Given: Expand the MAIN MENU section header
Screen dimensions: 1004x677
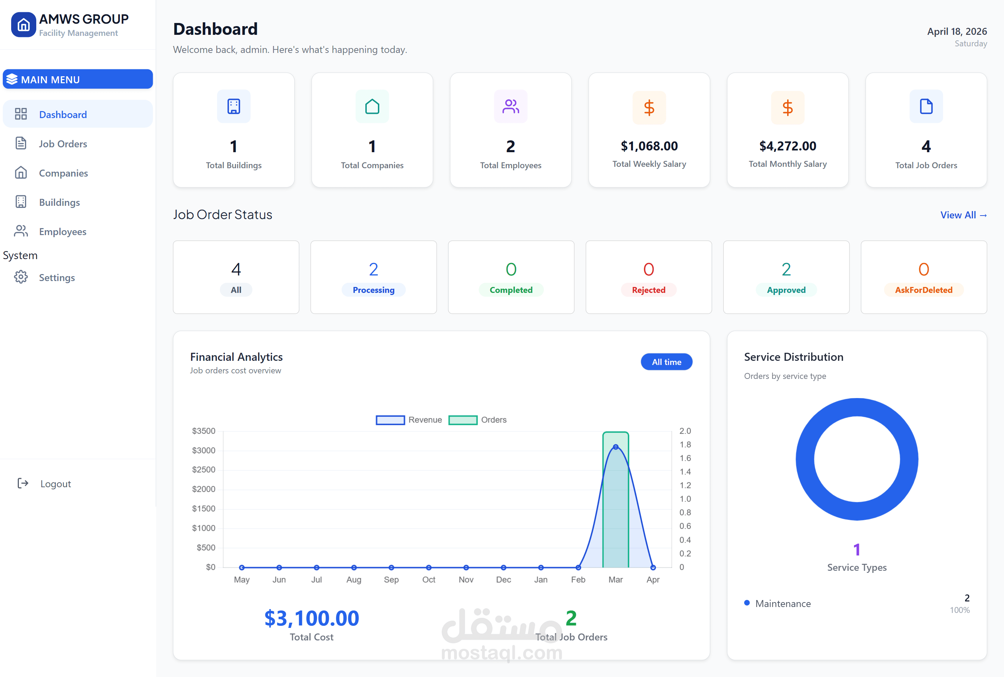Looking at the screenshot, I should point(78,79).
